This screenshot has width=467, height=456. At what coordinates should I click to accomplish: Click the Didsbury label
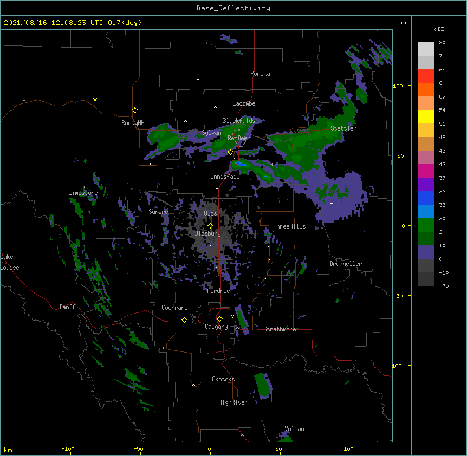click(x=208, y=233)
